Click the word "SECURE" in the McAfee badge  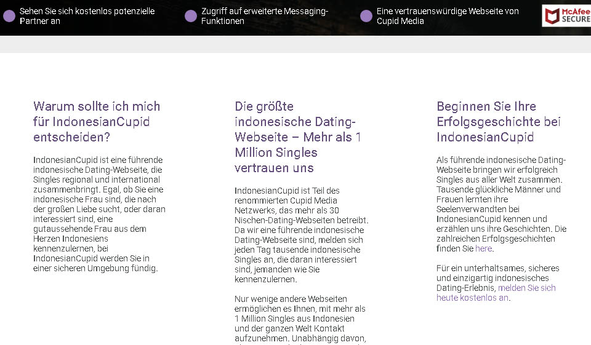pos(575,20)
